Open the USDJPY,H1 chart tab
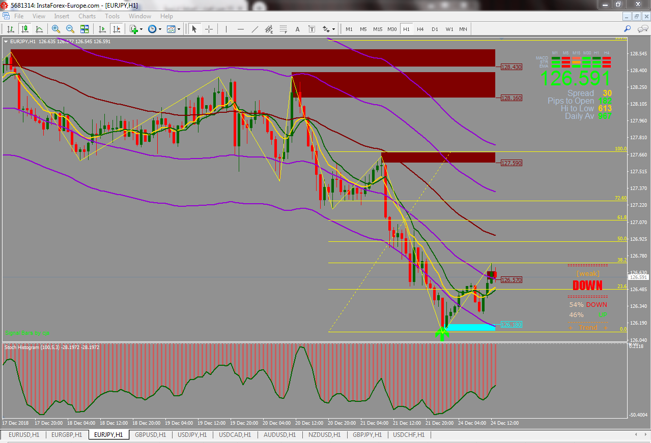This screenshot has height=443, width=651. [x=192, y=435]
